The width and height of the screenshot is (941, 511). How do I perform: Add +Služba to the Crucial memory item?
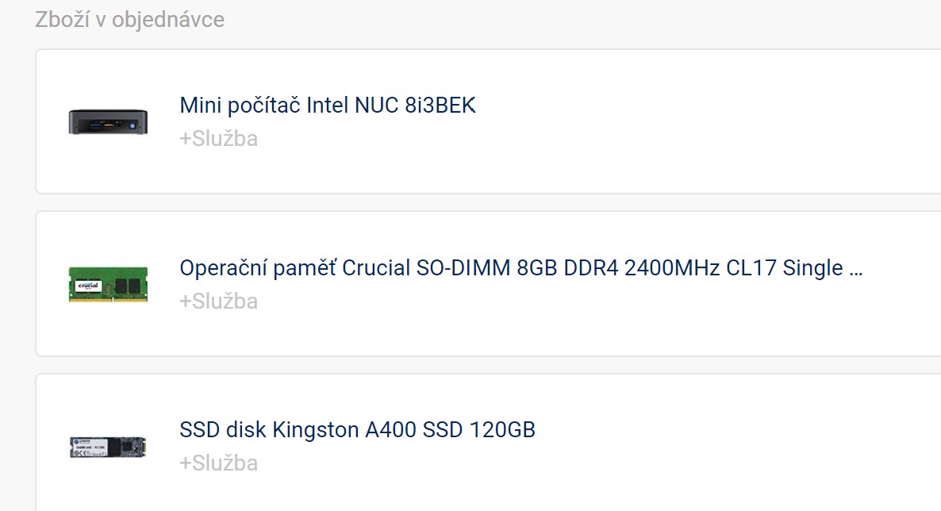[218, 302]
